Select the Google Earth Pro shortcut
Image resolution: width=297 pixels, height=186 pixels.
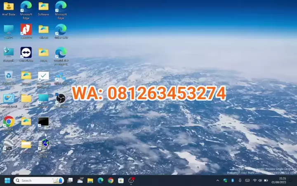[9, 144]
